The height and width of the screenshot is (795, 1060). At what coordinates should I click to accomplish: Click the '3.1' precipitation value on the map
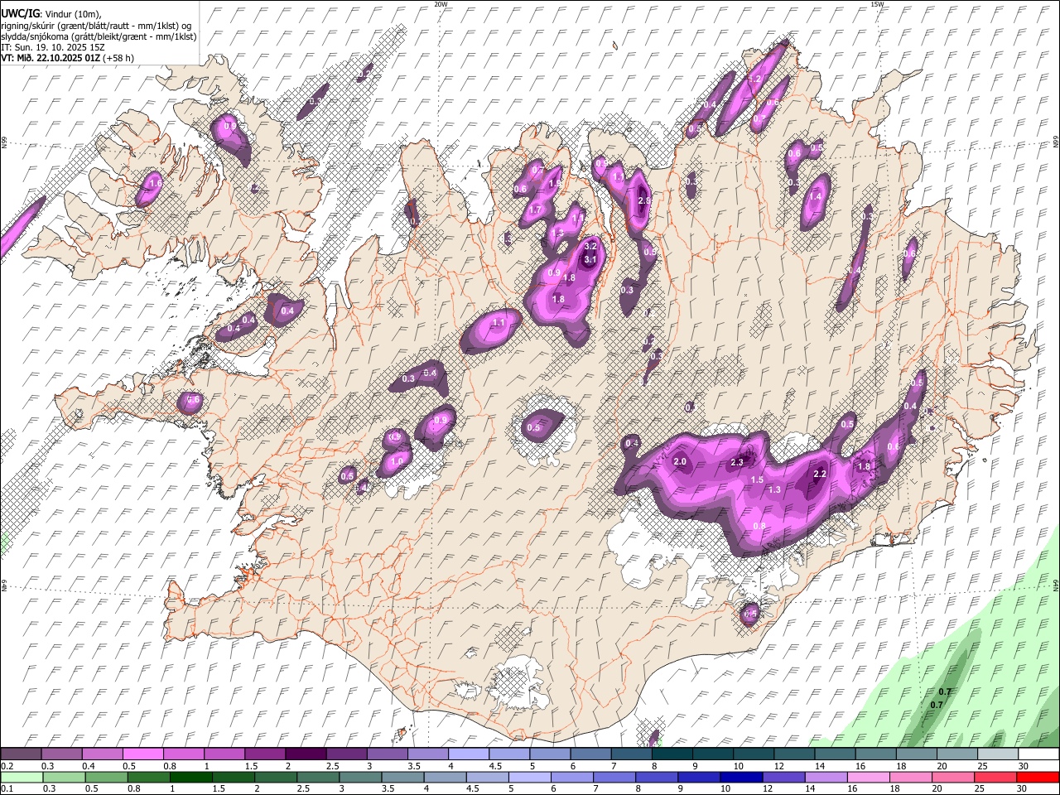coord(590,260)
